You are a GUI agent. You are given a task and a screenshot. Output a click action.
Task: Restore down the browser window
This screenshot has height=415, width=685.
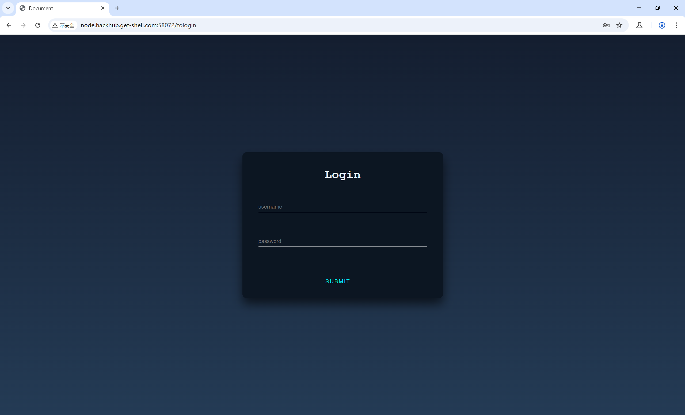coord(657,8)
